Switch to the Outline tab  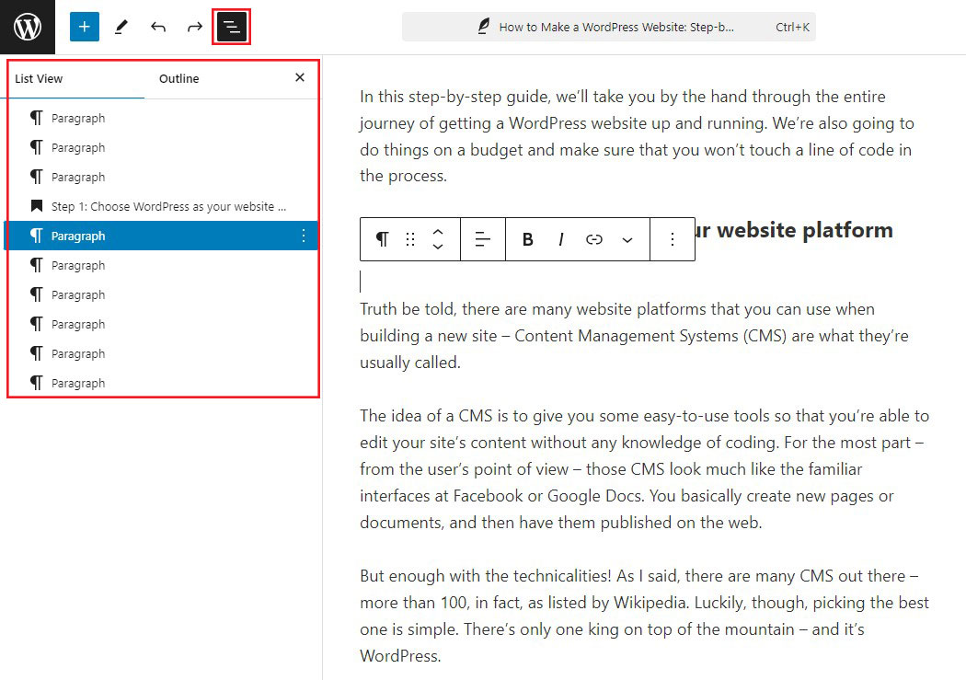[x=179, y=79]
